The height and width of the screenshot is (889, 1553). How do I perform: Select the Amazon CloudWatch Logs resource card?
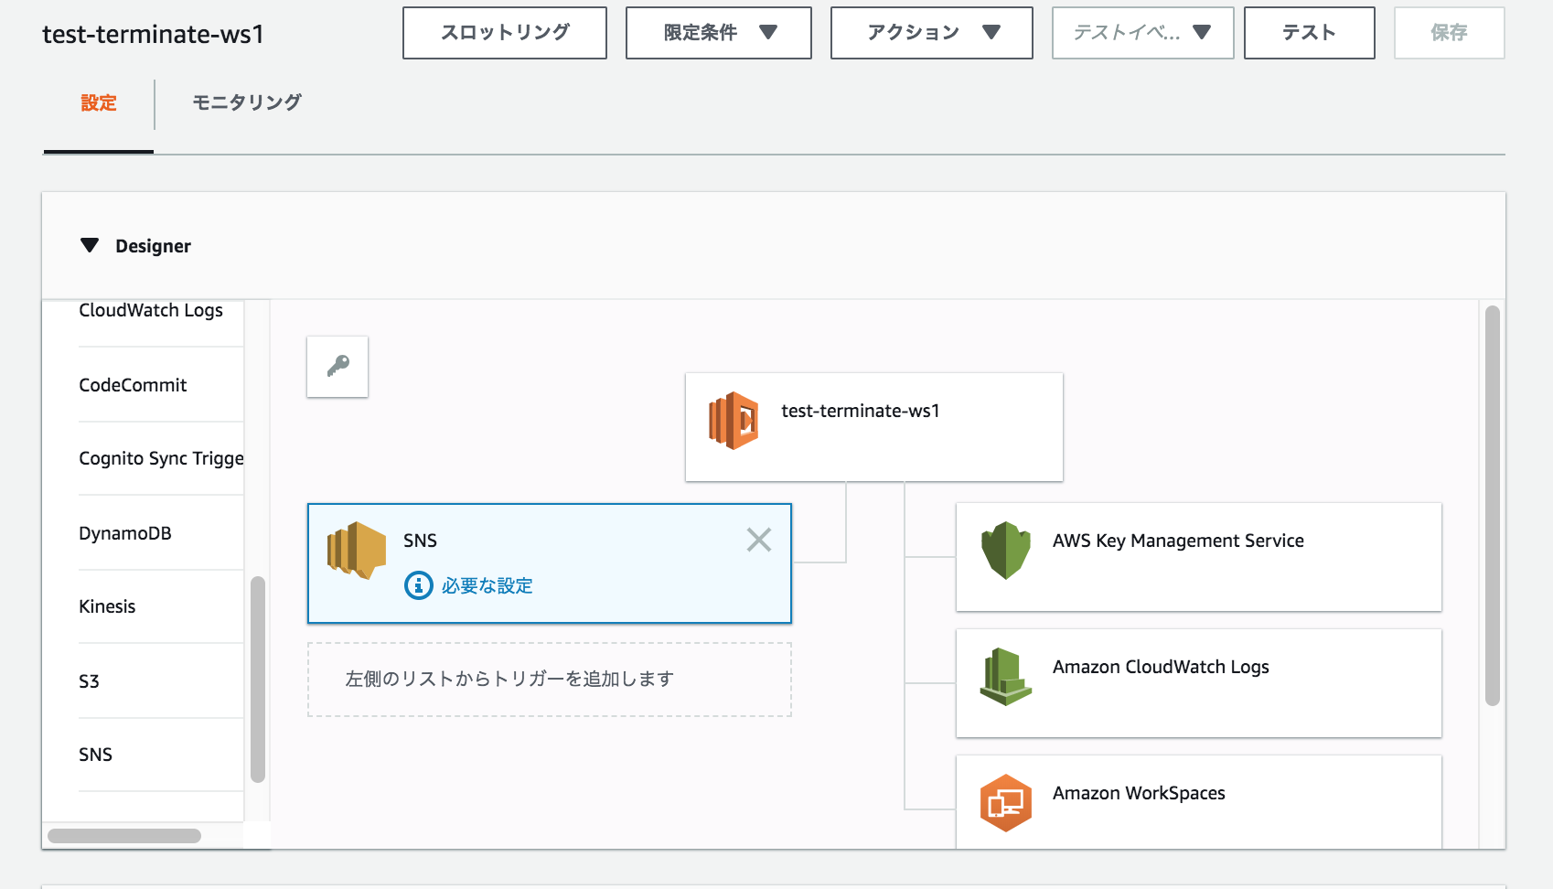[x=1199, y=683]
